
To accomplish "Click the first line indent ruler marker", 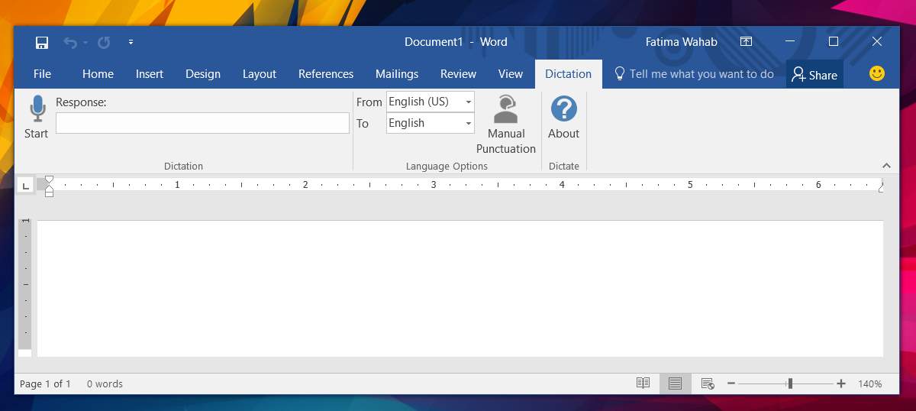I will pos(49,180).
